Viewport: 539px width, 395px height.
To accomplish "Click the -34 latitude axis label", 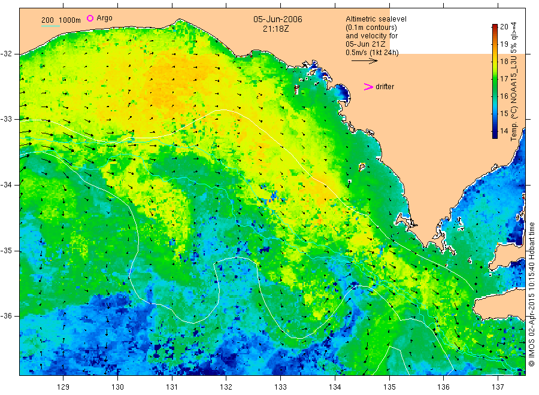I will (x=6, y=185).
